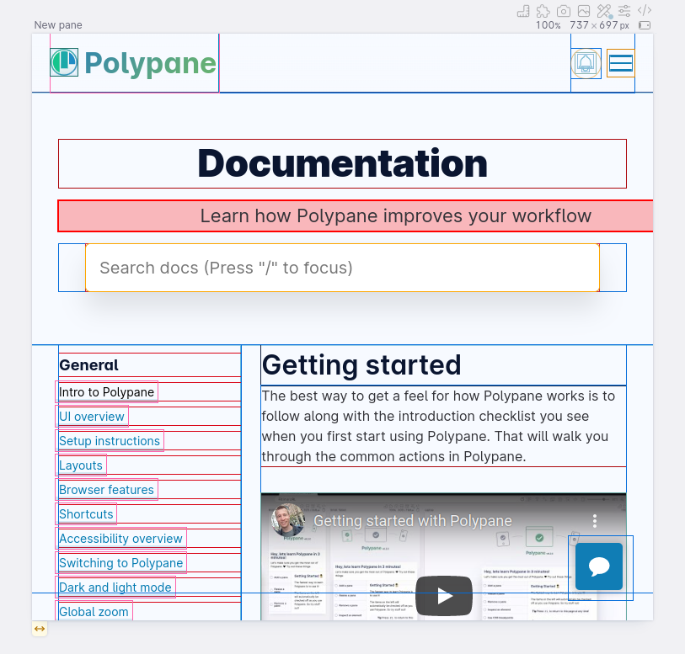The image size is (685, 654).
Task: Focus the Search docs input field
Action: [342, 268]
